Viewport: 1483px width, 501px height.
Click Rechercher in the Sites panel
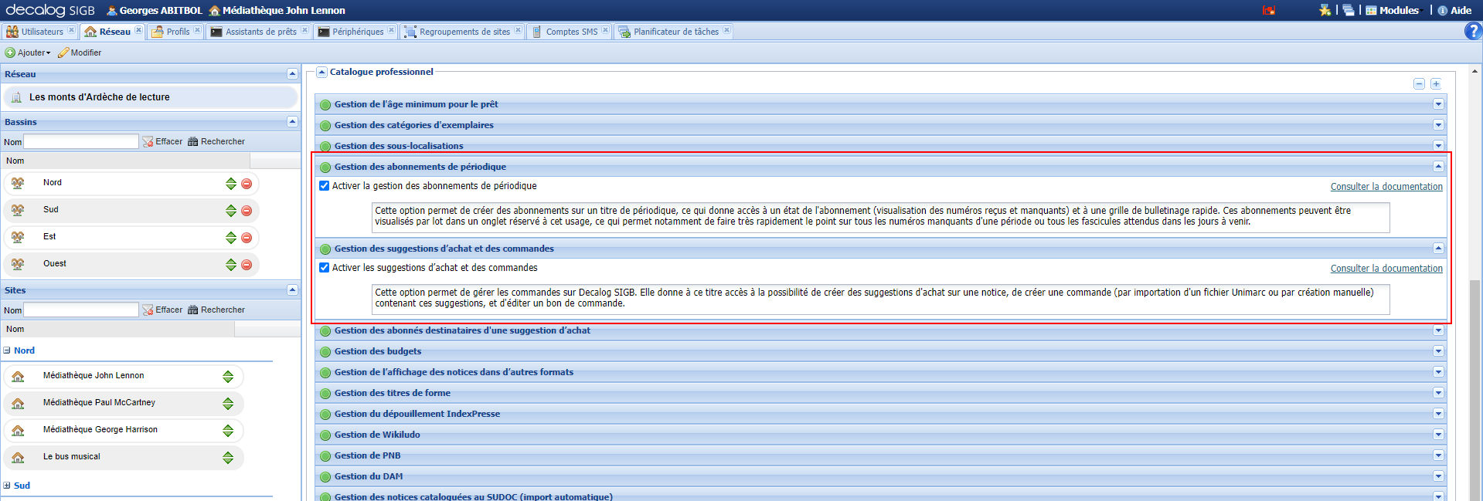coord(216,310)
